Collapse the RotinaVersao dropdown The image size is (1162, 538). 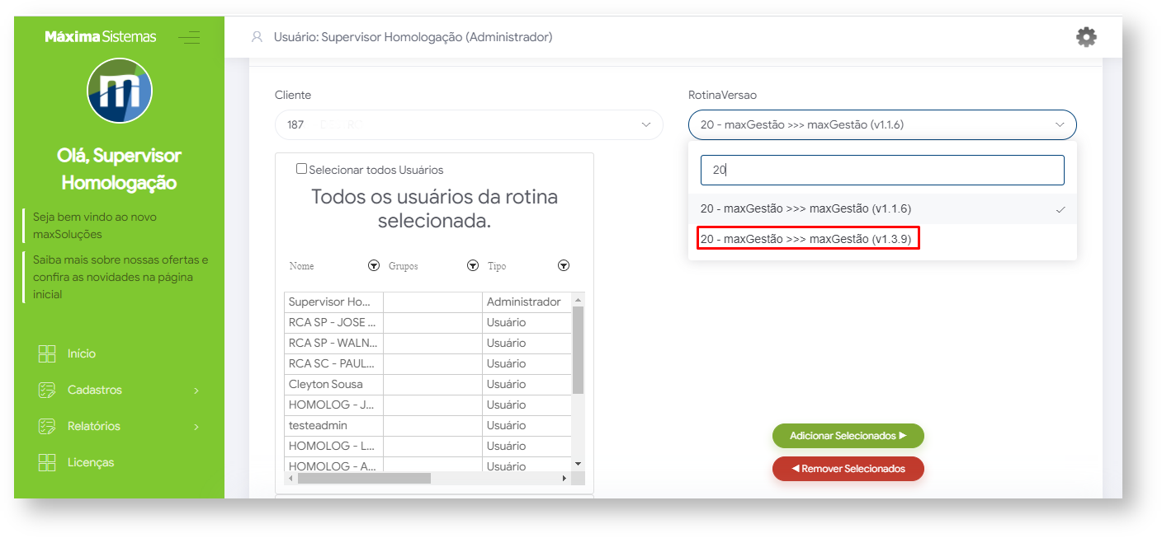coord(882,124)
